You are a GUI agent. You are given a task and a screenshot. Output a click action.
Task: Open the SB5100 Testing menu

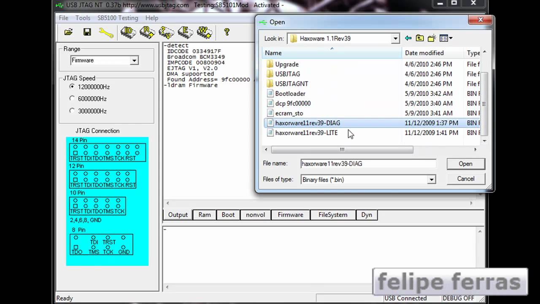[x=118, y=18]
